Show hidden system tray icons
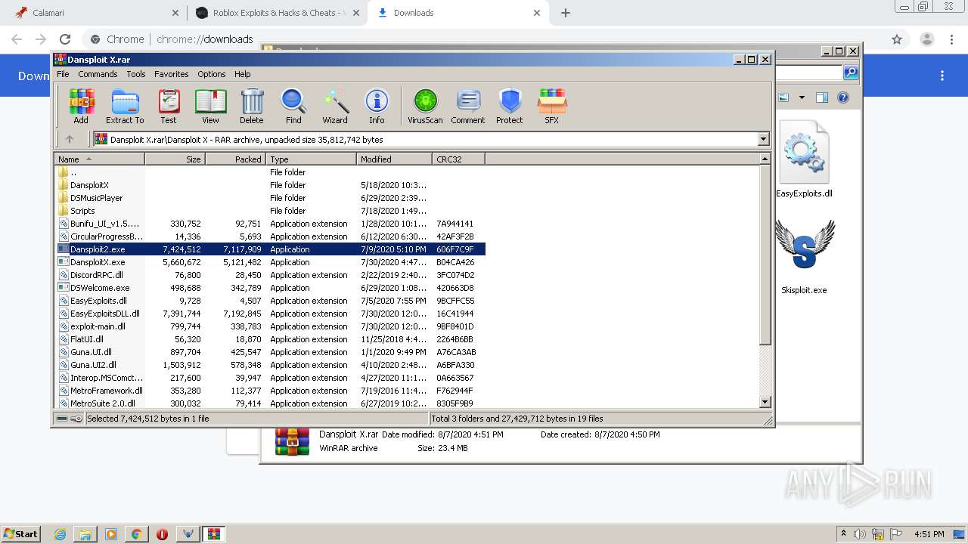Viewport: 968px width, 544px height. click(843, 534)
